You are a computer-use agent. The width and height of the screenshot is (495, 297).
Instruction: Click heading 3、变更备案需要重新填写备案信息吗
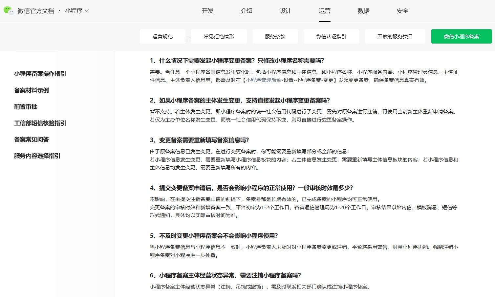click(x=200, y=140)
